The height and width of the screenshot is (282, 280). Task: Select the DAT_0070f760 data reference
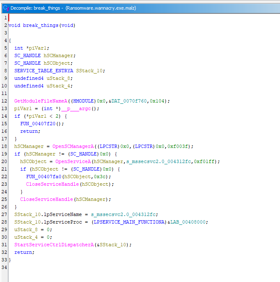tap(129, 101)
